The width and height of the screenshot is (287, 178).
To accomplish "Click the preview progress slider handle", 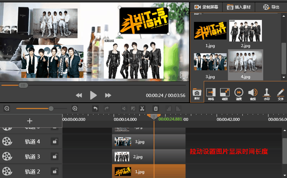I will tap(23, 85).
